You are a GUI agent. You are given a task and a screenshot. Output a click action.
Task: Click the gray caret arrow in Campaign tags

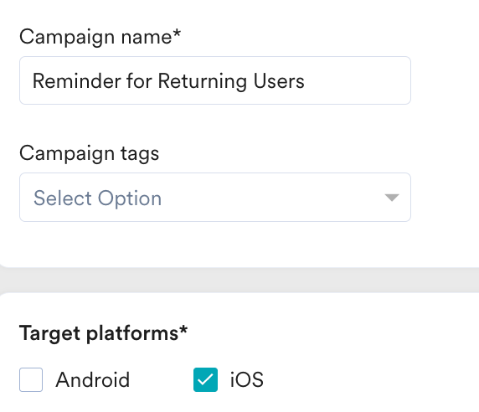392,198
